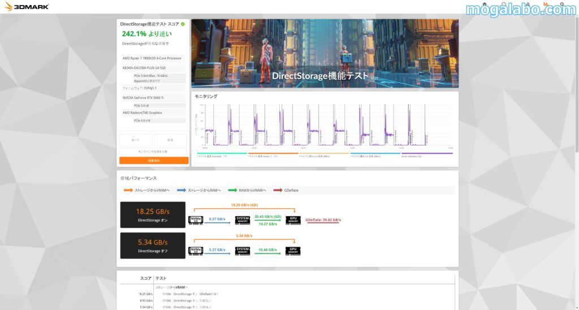Click the green score validation checkmark
The width and height of the screenshot is (579, 310).
pos(183,24)
